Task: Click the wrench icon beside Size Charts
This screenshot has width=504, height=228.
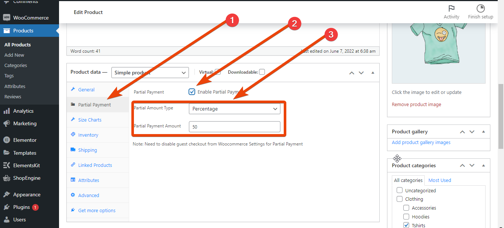Action: coord(73,120)
